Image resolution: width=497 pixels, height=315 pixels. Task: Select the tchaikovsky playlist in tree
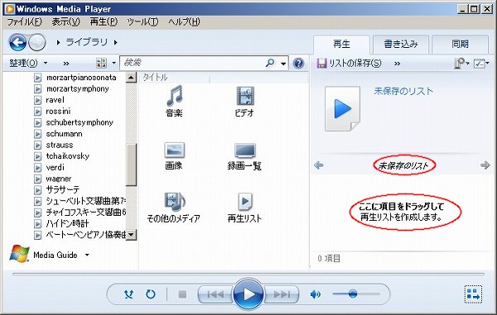pyautogui.click(x=68, y=156)
